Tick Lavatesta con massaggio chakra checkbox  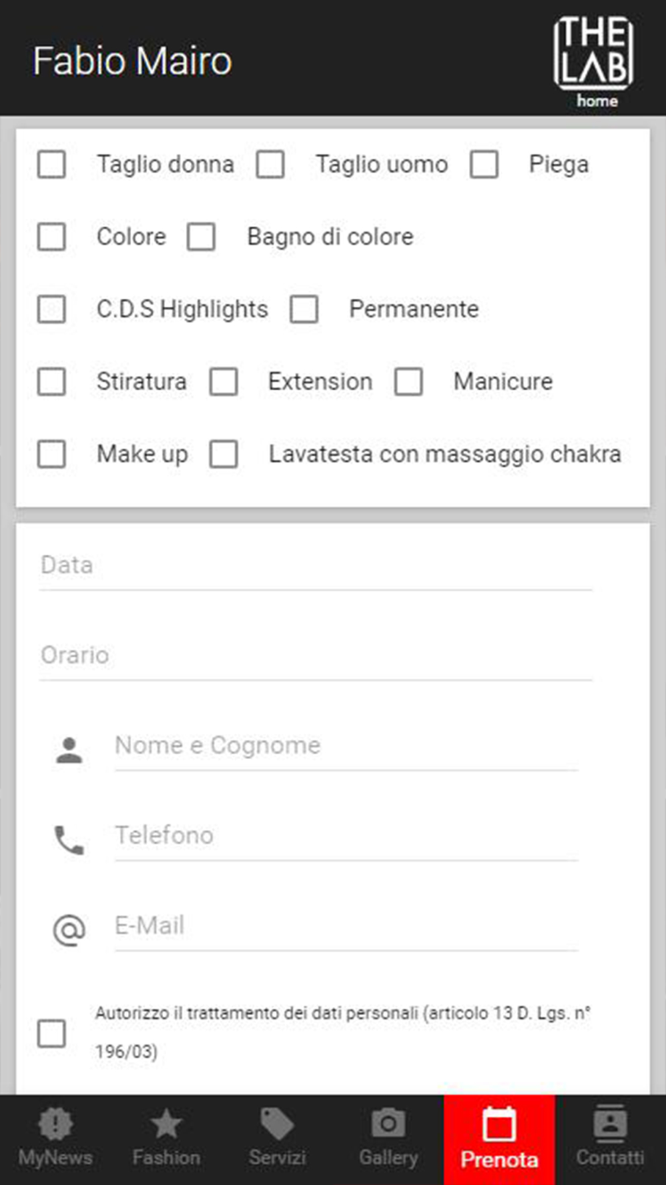coord(224,455)
